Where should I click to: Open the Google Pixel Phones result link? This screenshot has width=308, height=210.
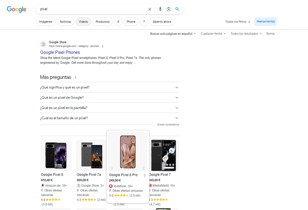(60, 52)
